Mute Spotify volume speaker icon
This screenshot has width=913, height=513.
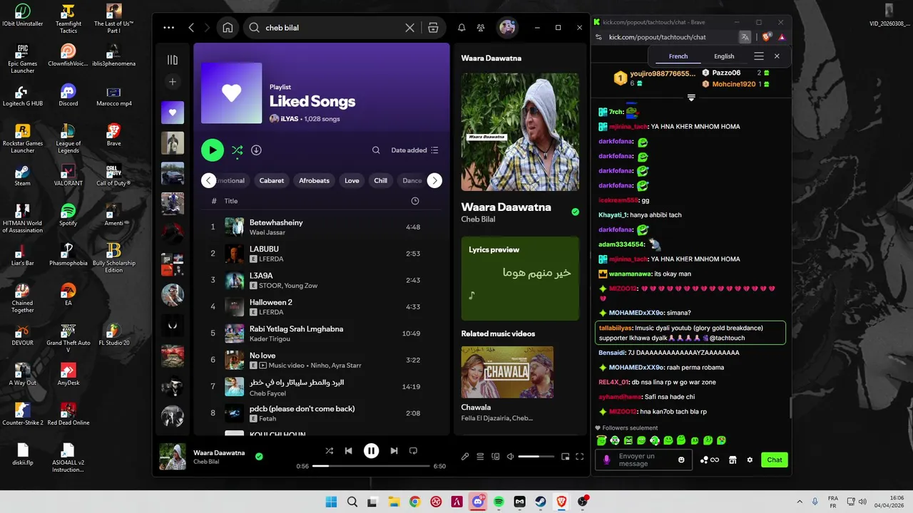click(x=510, y=457)
